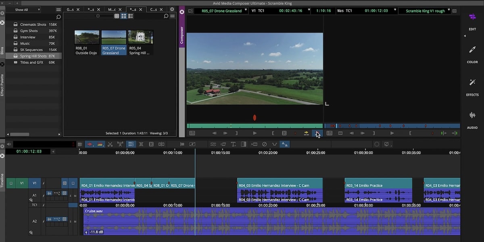Click the search magnifier in the bin window

coord(166,16)
